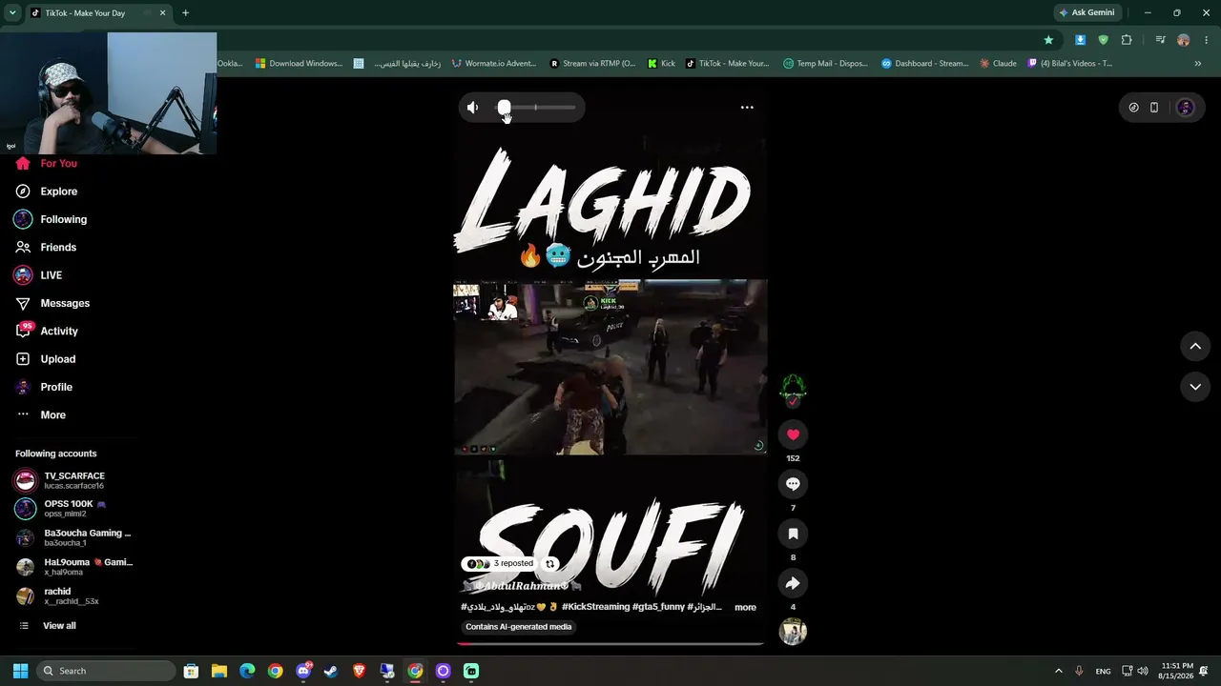Open the TikTok profile avatar menu

click(x=1186, y=108)
